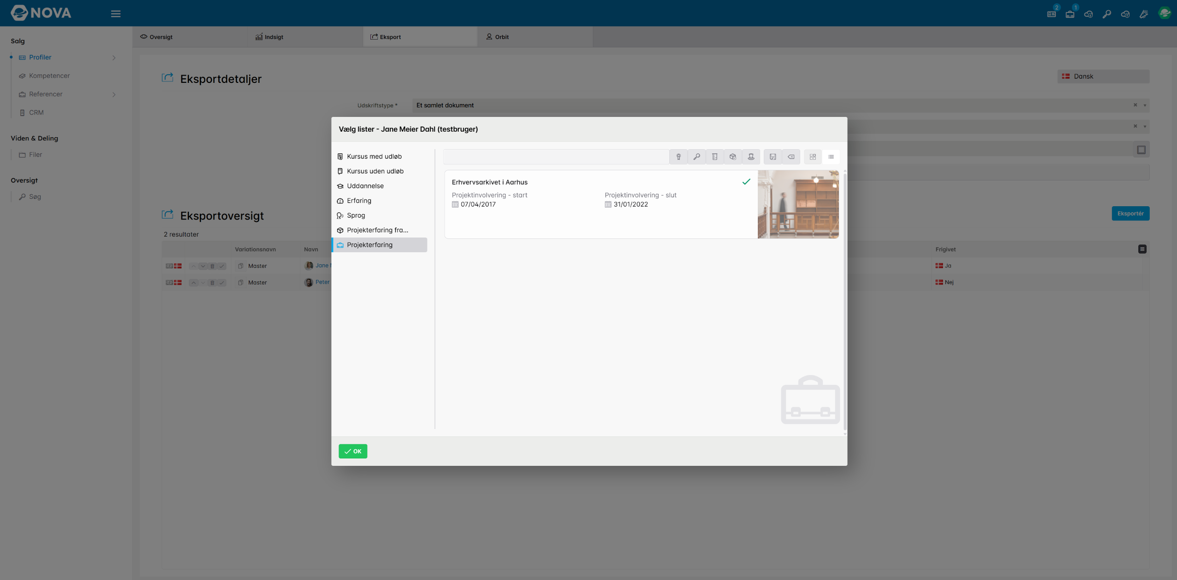Click the floppy disk save icon in the dialog
1177x580 pixels.
click(773, 157)
